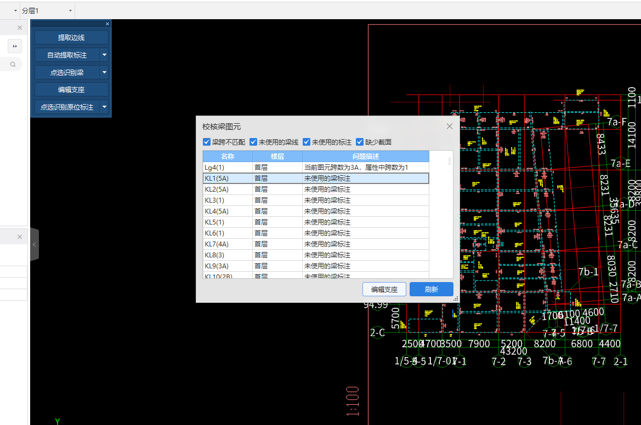Click the 问题描述 column header
This screenshot has width=641, height=425.
coord(366,157)
